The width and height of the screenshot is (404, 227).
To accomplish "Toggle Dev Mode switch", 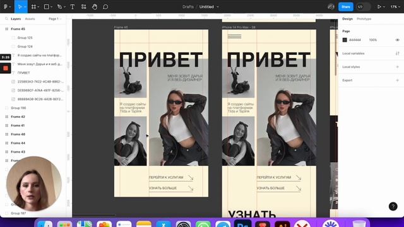I will click(x=364, y=7).
